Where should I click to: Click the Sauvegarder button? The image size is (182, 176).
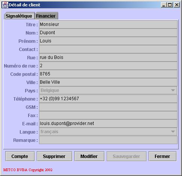point(126,156)
